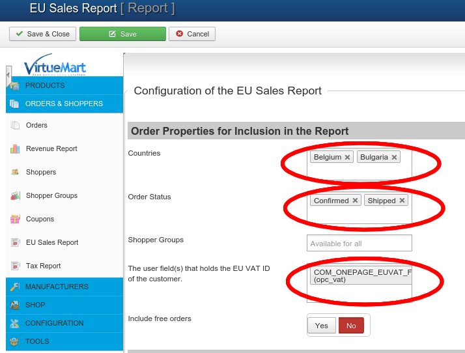
Task: Remove the Bulgaria country tag
Action: tap(394, 158)
